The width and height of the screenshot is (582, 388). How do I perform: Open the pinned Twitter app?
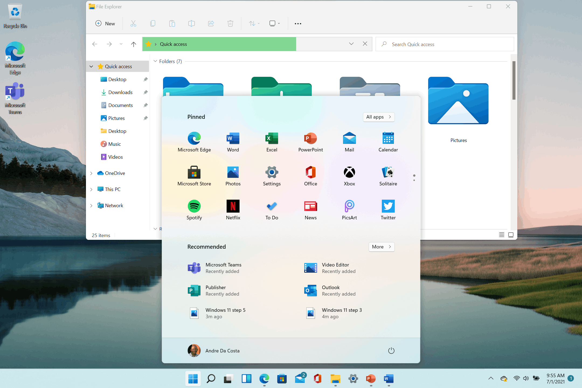(x=388, y=210)
